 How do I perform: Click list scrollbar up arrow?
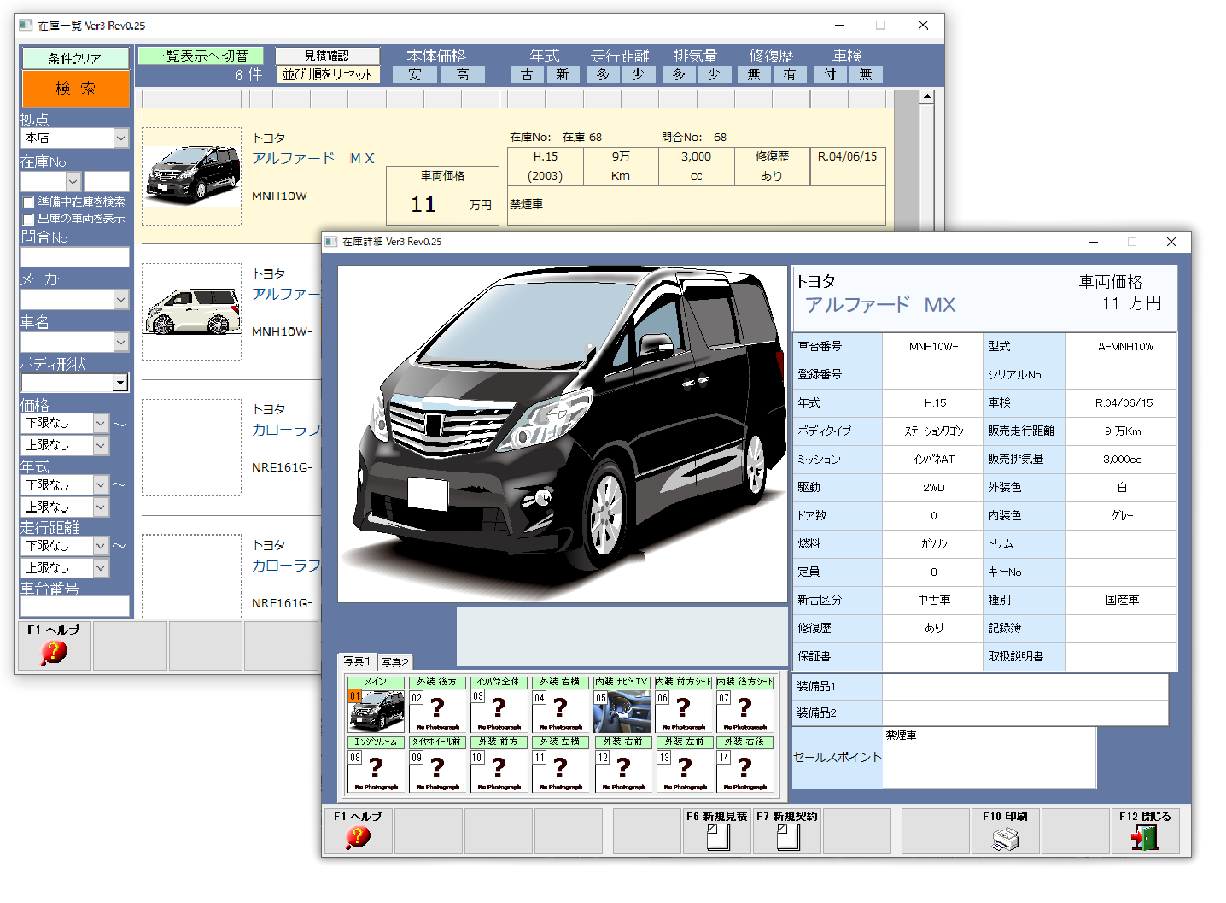(927, 97)
